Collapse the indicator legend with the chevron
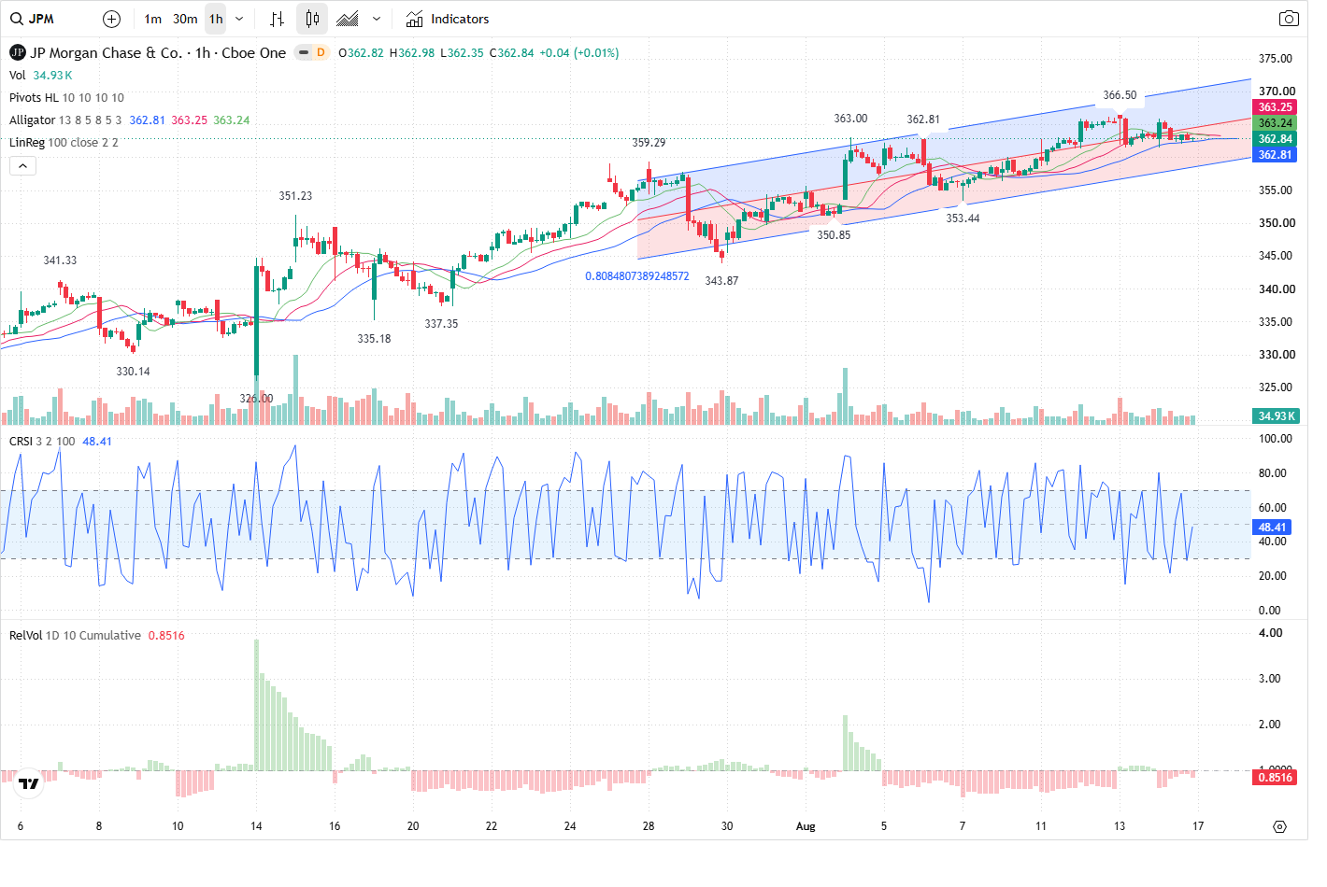 point(23,165)
